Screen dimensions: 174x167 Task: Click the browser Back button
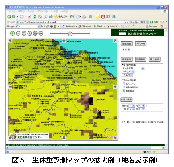pyautogui.click(x=11, y=17)
